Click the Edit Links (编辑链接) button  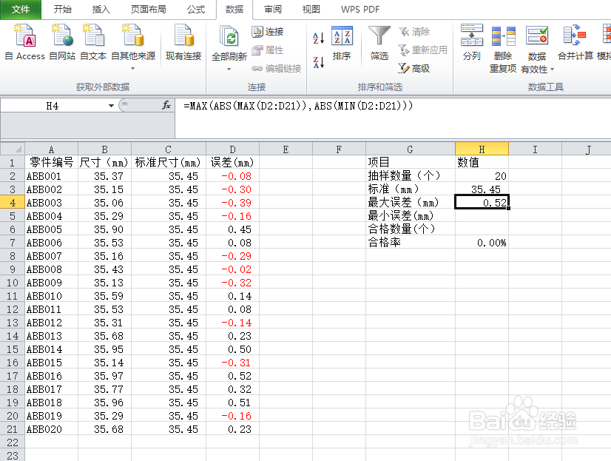click(x=276, y=69)
